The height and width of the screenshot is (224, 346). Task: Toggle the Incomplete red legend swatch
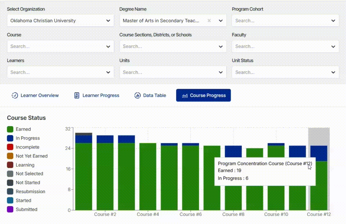click(x=10, y=147)
